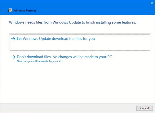This screenshot has height=113, width=155.
Task: Click the arrow icon beside Let Windows Update
Action: click(x=13, y=39)
